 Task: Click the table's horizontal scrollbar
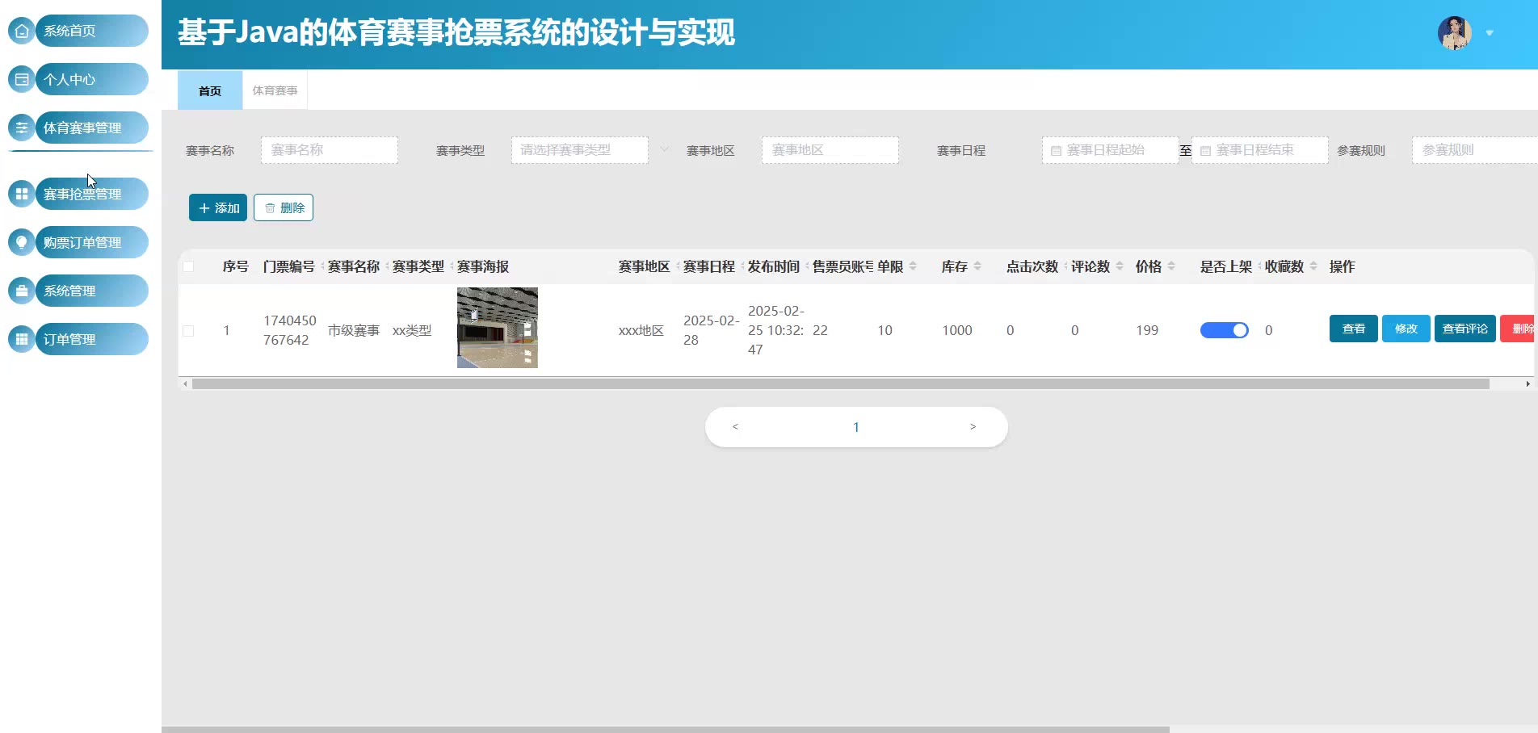click(840, 384)
